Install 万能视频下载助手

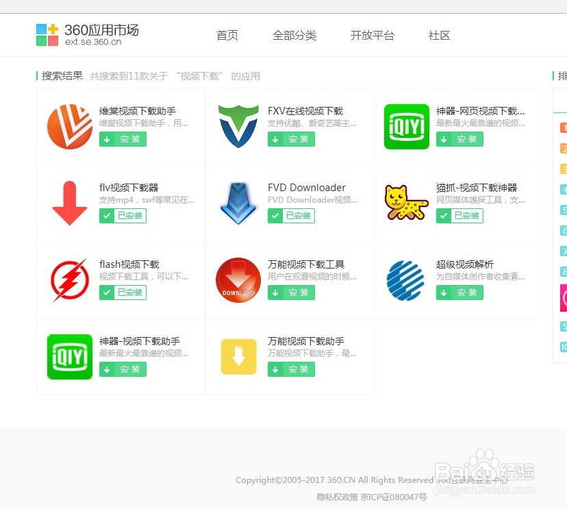[291, 369]
